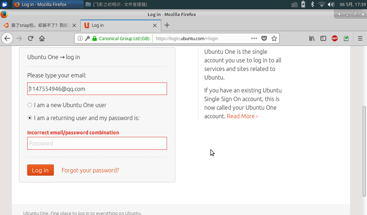Image resolution: width=367 pixels, height=215 pixels.
Task: Click the green download extension icon
Action: 346,38
